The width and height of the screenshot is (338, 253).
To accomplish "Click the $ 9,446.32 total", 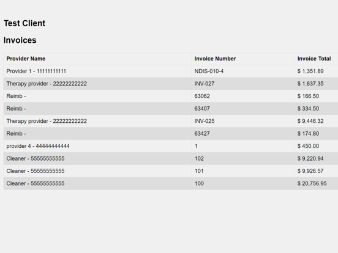I will pyautogui.click(x=310, y=121).
